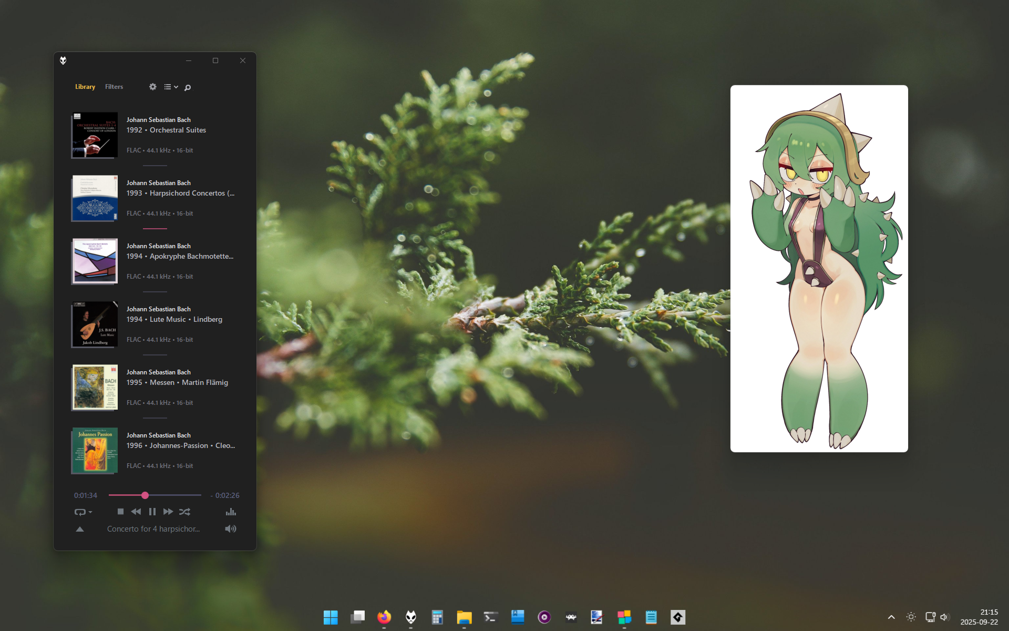Click '1994 • Apokryphe Bachmotette...' title
This screenshot has width=1009, height=631.
pos(180,256)
